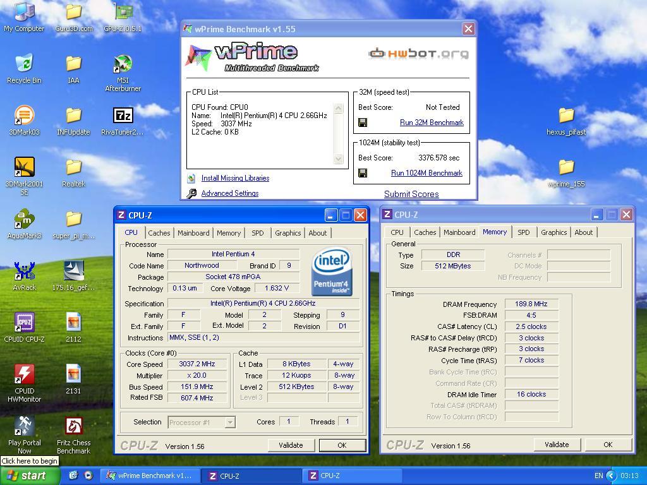Open Graphics tab in right CPU-Z window

point(553,232)
